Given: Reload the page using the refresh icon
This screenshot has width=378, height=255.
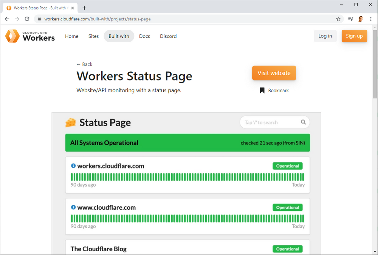Looking at the screenshot, I should [26, 19].
